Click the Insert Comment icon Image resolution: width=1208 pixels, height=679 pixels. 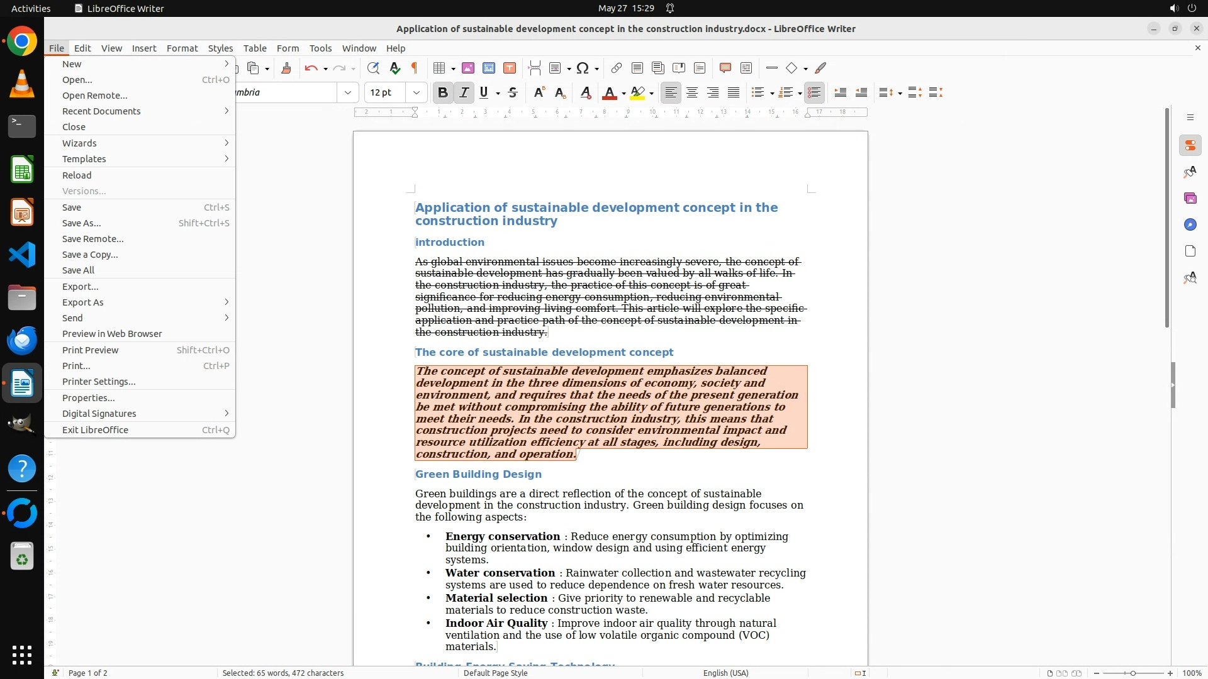click(x=725, y=69)
